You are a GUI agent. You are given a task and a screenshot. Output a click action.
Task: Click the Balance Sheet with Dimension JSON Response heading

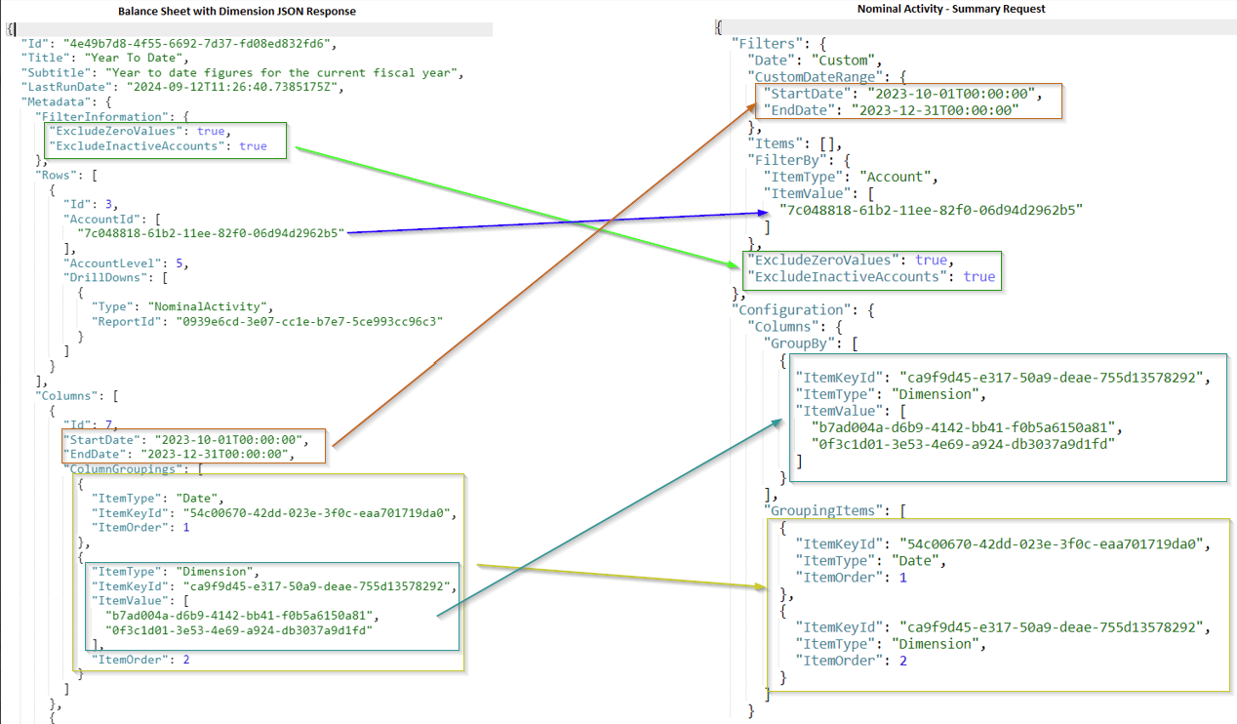236,11
